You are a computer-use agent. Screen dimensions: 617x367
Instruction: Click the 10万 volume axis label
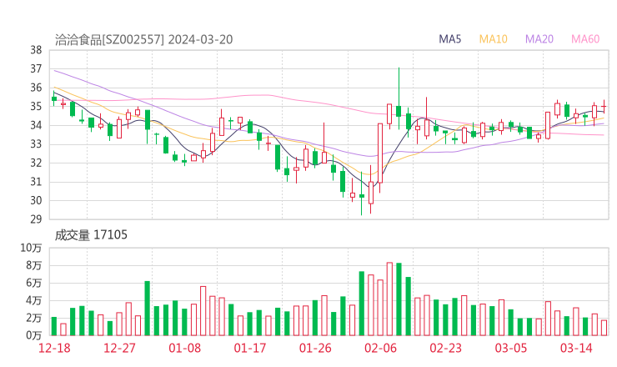pyautogui.click(x=31, y=248)
